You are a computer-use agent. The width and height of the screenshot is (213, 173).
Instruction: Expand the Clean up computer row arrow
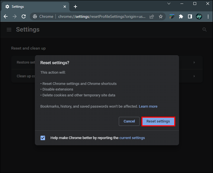coord(194,76)
